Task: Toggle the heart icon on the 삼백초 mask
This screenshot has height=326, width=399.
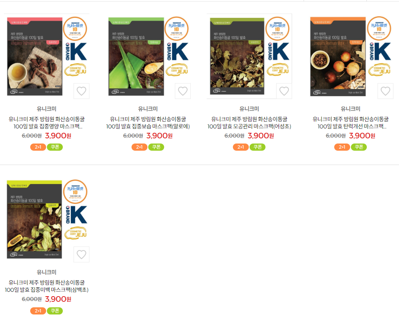Action: coord(81,254)
